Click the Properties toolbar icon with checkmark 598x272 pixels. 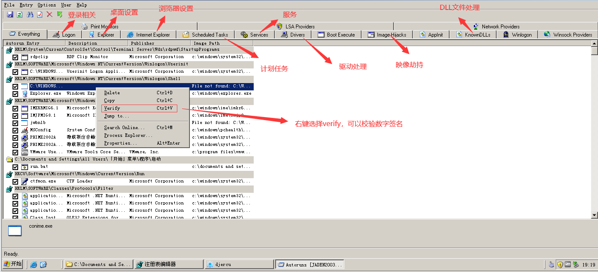40,15
